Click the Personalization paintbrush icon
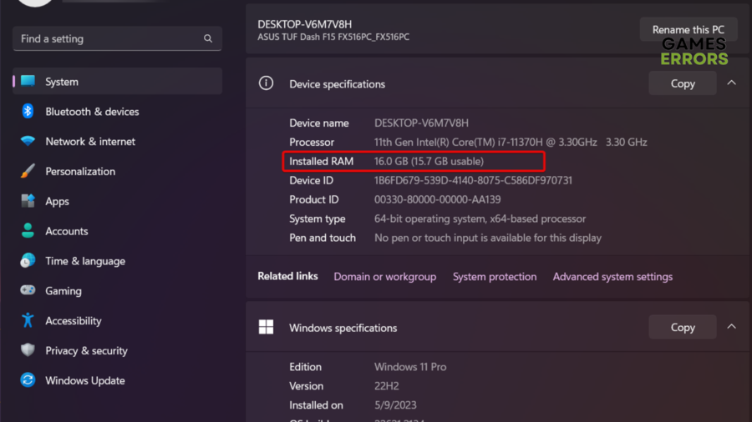 pos(28,171)
